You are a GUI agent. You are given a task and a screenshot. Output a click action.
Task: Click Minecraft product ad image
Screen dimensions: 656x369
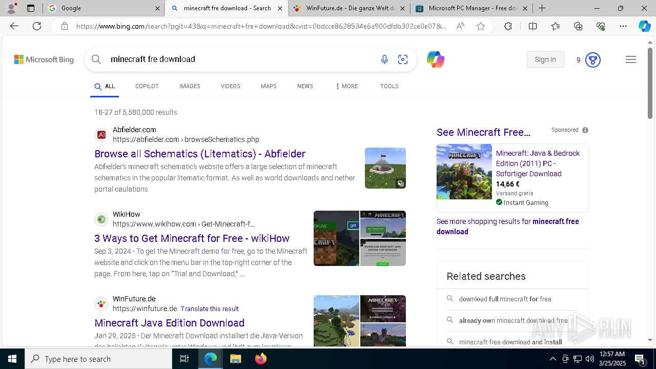(464, 172)
